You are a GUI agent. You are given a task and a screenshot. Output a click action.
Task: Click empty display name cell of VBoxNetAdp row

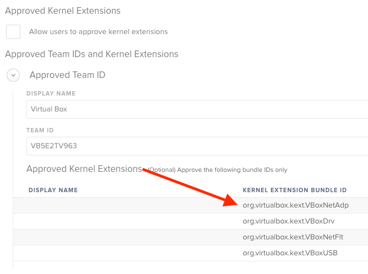127,205
